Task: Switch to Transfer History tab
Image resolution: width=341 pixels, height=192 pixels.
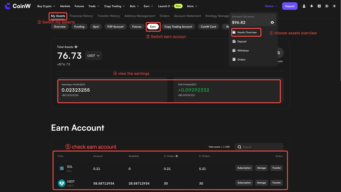Action: (x=109, y=16)
